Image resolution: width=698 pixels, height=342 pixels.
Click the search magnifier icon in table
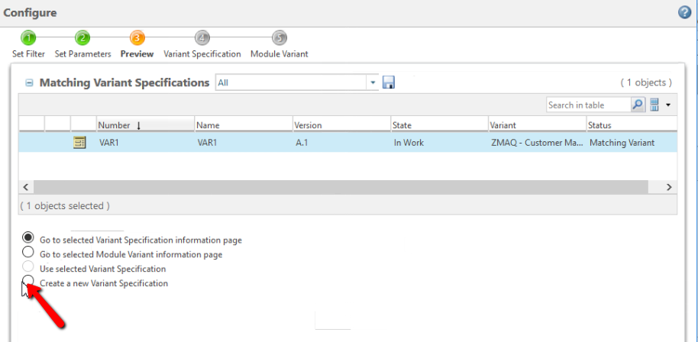coord(637,105)
